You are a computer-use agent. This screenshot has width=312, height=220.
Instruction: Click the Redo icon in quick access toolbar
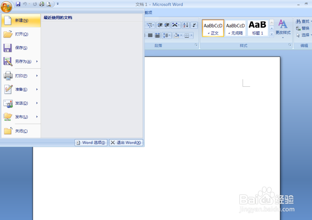[35, 4]
